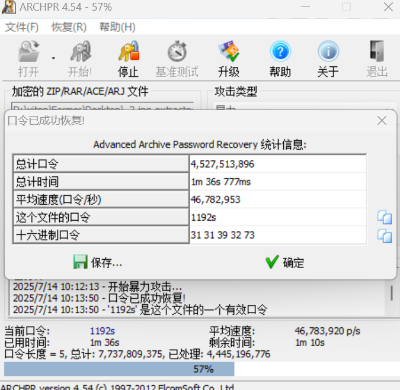
Task: Open the 恢复(R) menu
Action: coord(69,27)
